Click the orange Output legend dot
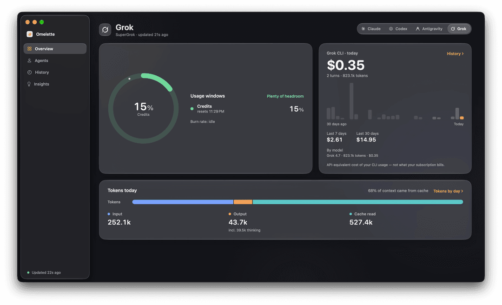Screen dimensions: 502x305 [x=230, y=214]
